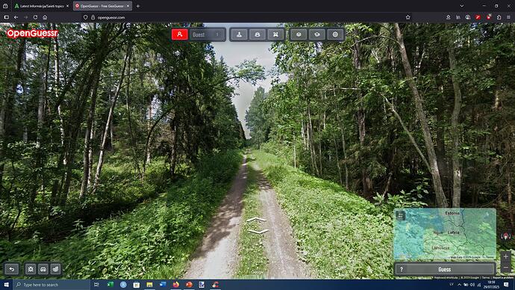The height and width of the screenshot is (290, 515).
Task: Click the red user profile icon
Action: coord(180,34)
